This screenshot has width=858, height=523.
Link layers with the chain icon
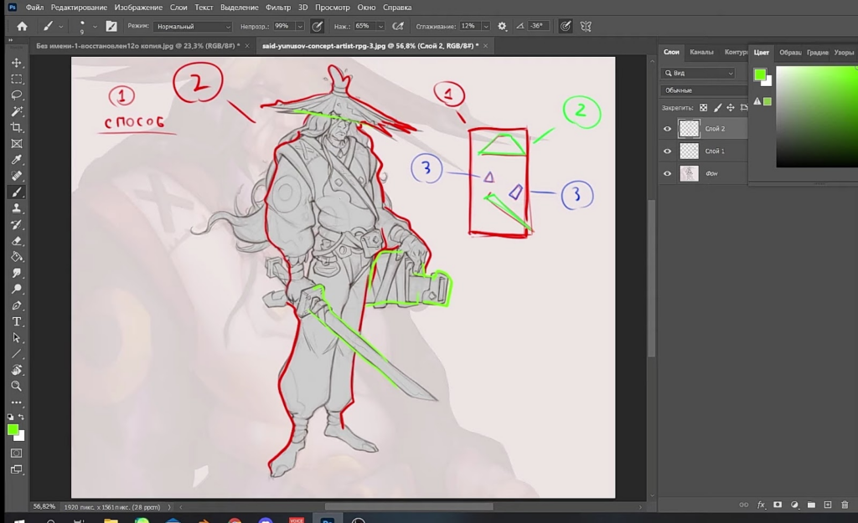[744, 505]
